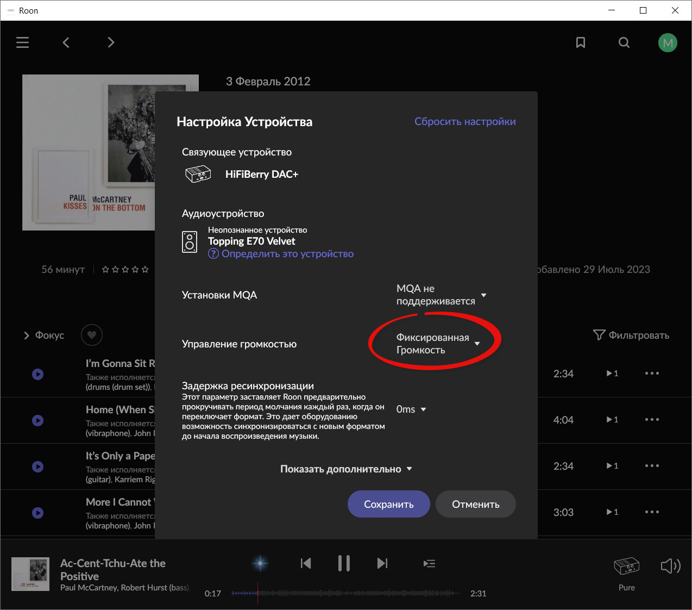Click the Сохранить button

tap(389, 505)
